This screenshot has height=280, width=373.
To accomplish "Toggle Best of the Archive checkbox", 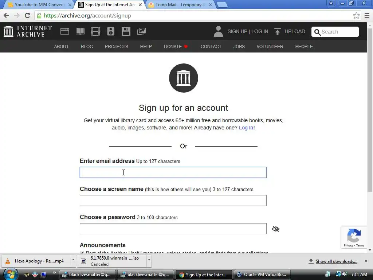I will pos(82,252).
